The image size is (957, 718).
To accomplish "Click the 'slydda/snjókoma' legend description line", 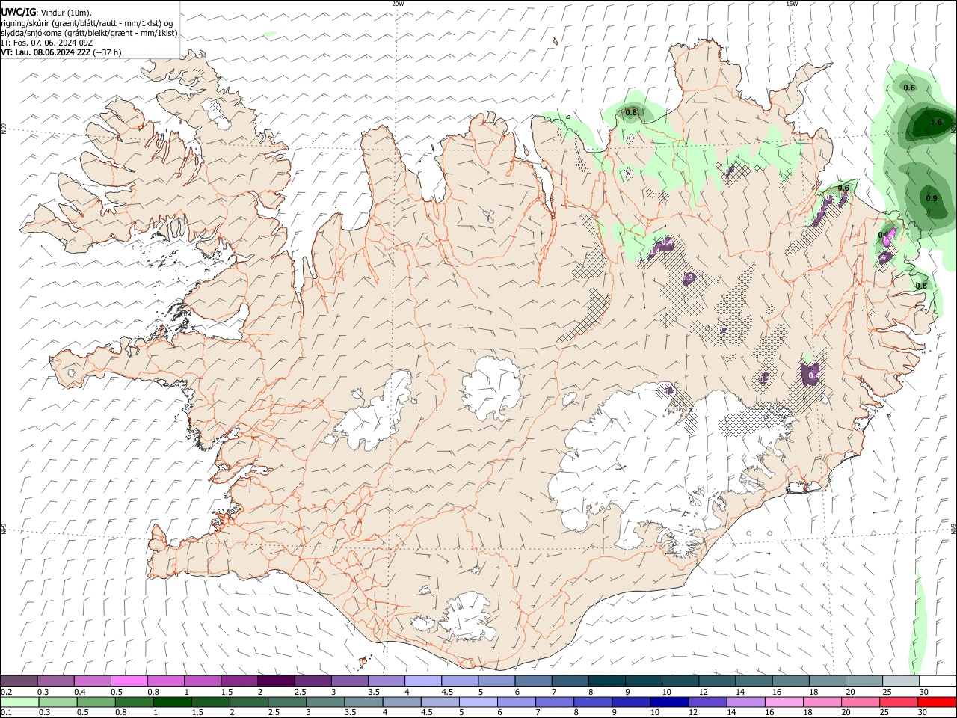I will click(89, 33).
